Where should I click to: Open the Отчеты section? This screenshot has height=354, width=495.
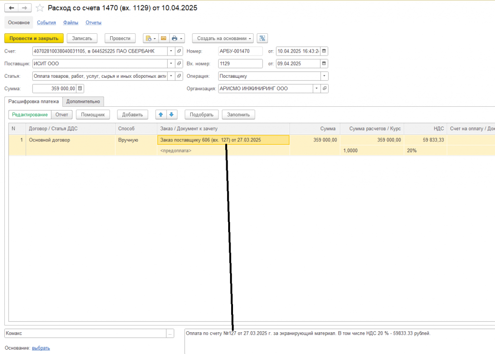[93, 22]
